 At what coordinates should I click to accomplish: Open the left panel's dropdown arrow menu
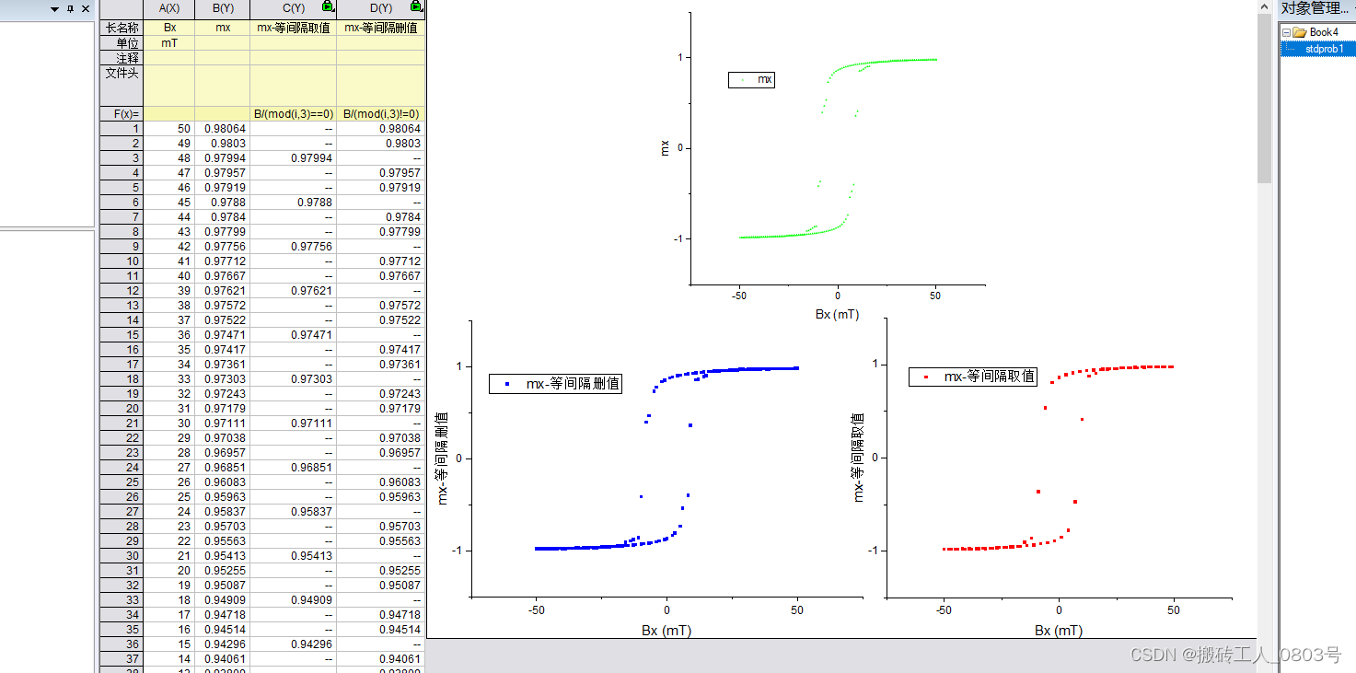click(54, 8)
